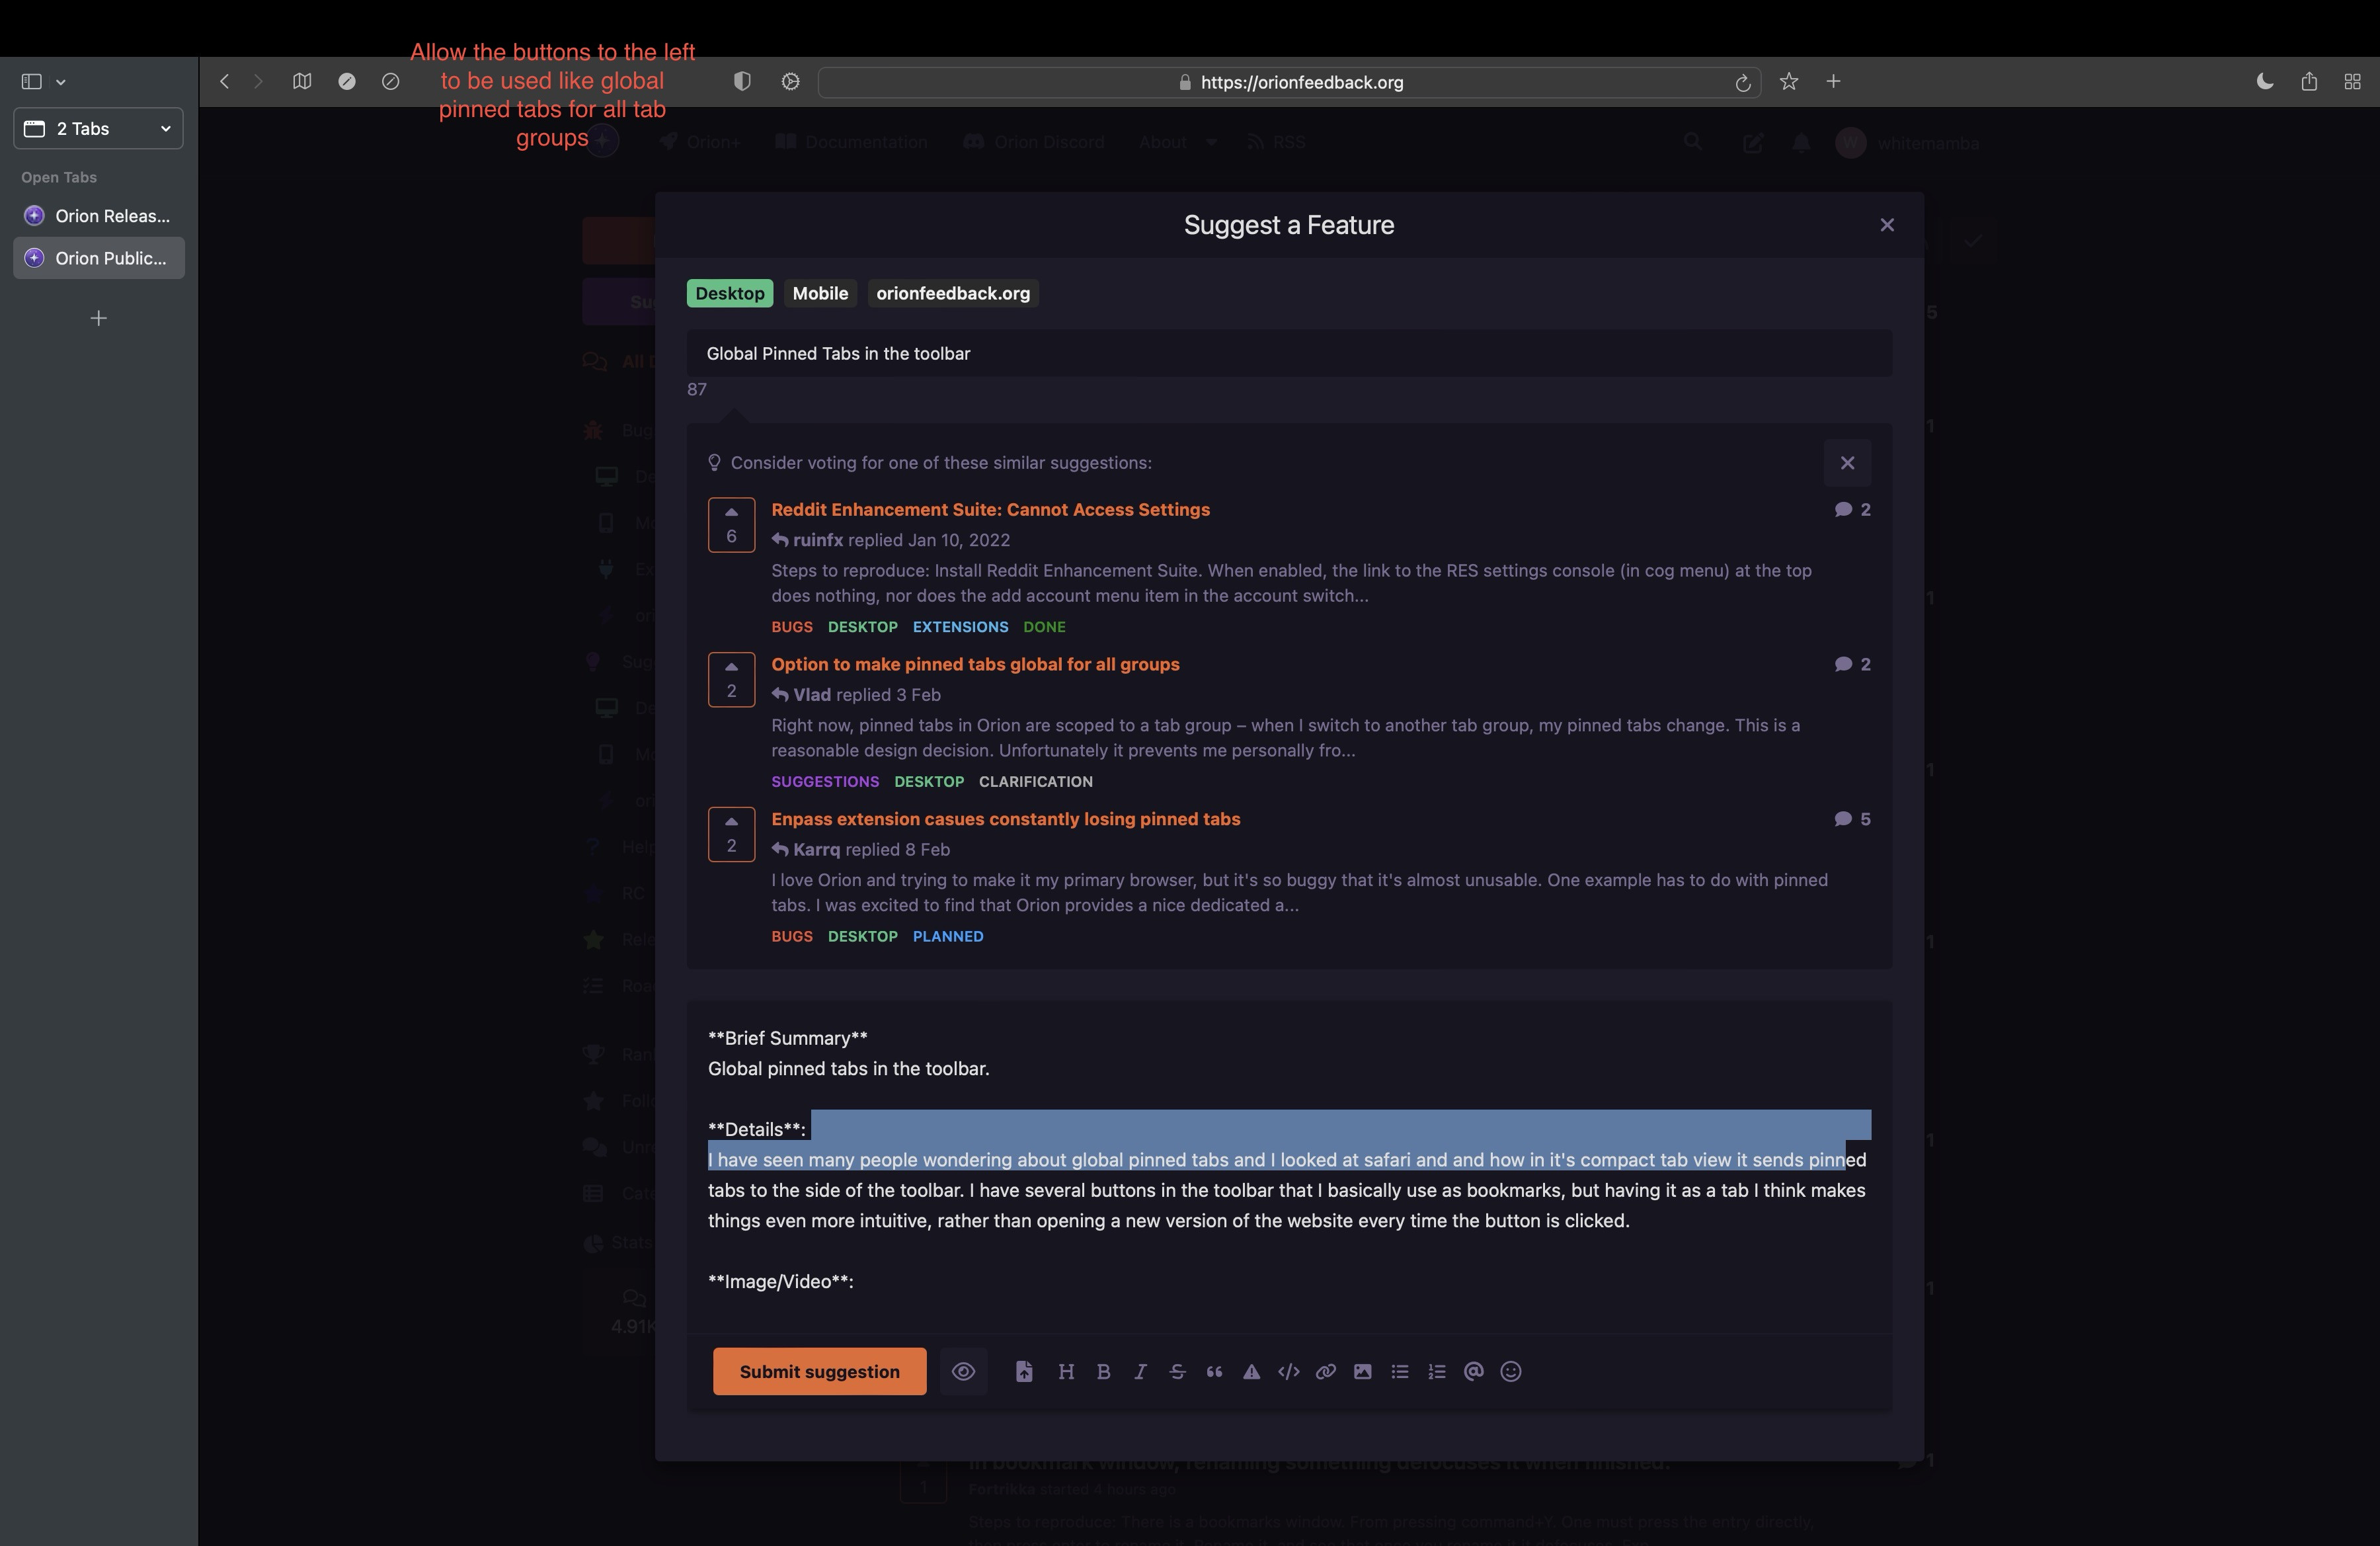Open the 2 Tabs group dropdown

pyautogui.click(x=98, y=129)
